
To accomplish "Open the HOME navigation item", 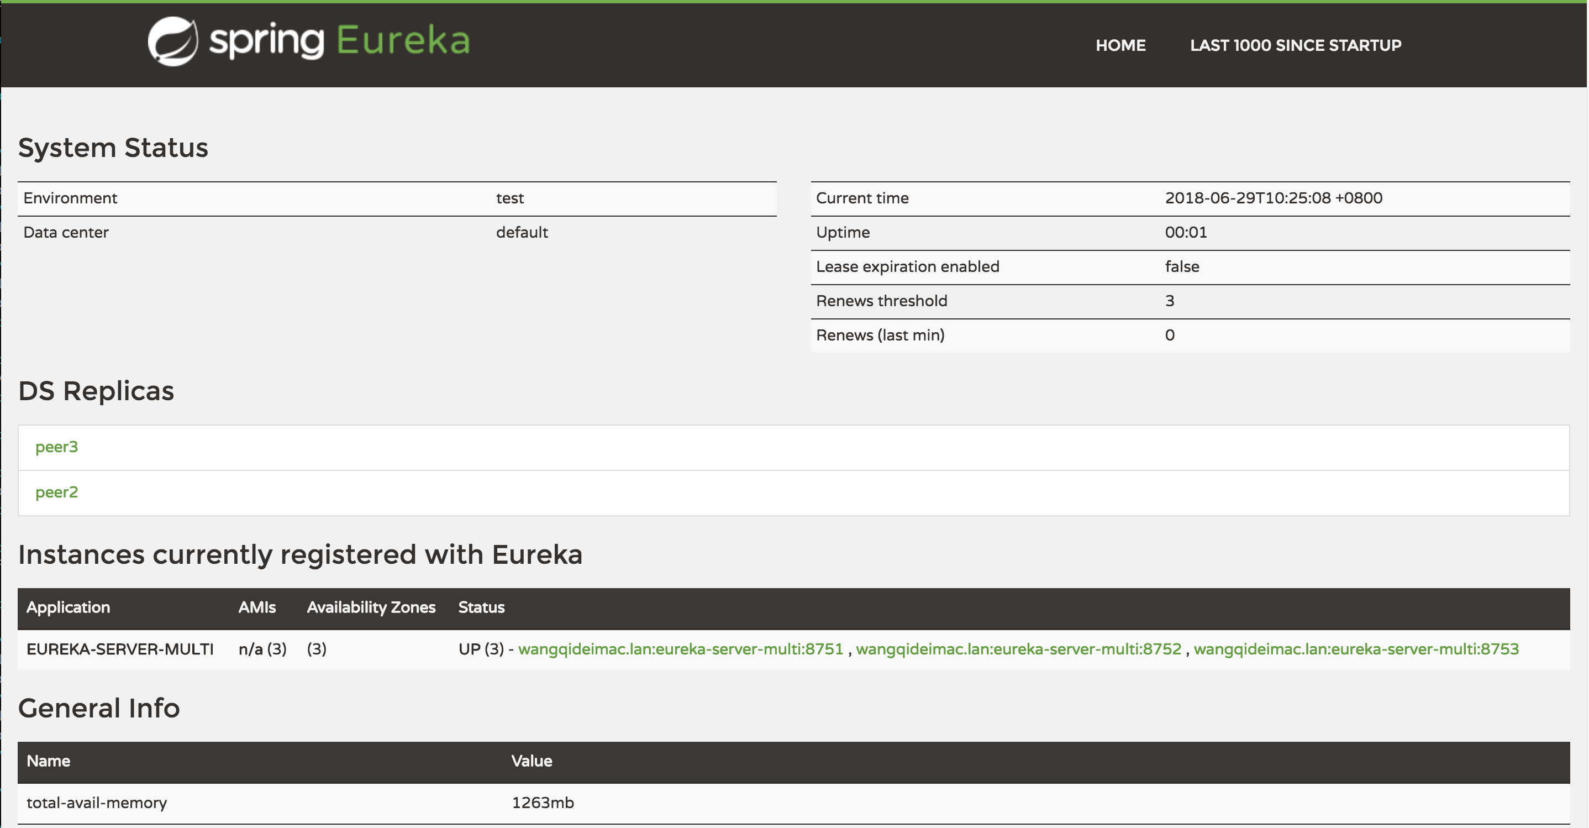I will 1120,45.
